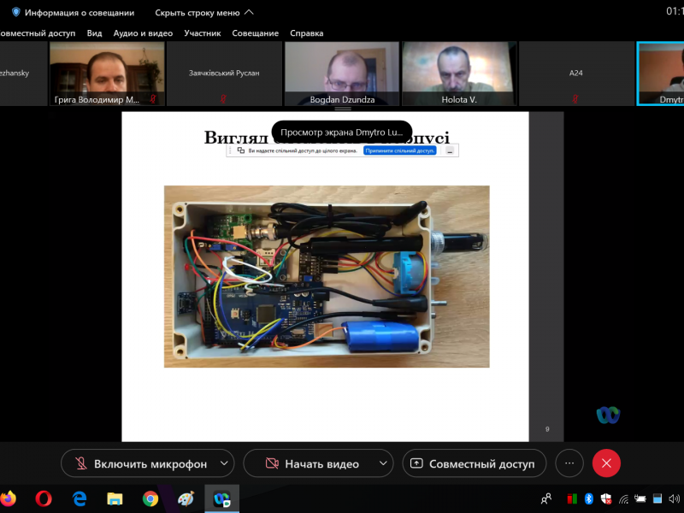Open the Аудио и видео menu

143,33
